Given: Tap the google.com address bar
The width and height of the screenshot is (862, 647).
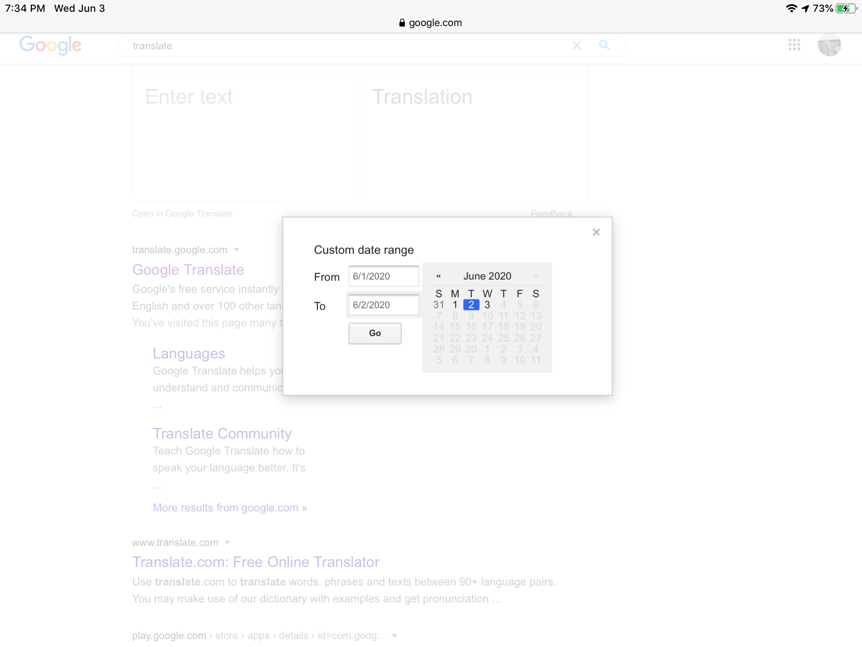Looking at the screenshot, I should point(431,23).
